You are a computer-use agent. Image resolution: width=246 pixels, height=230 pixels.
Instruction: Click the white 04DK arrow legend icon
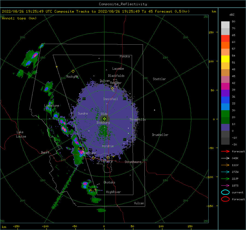(x=225, y=158)
